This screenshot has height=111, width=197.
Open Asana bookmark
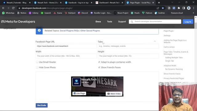58,13
